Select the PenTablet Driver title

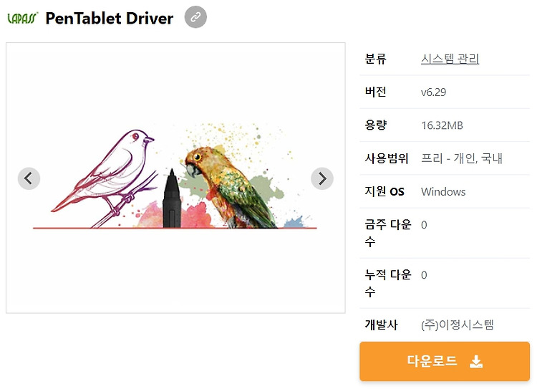[110, 18]
